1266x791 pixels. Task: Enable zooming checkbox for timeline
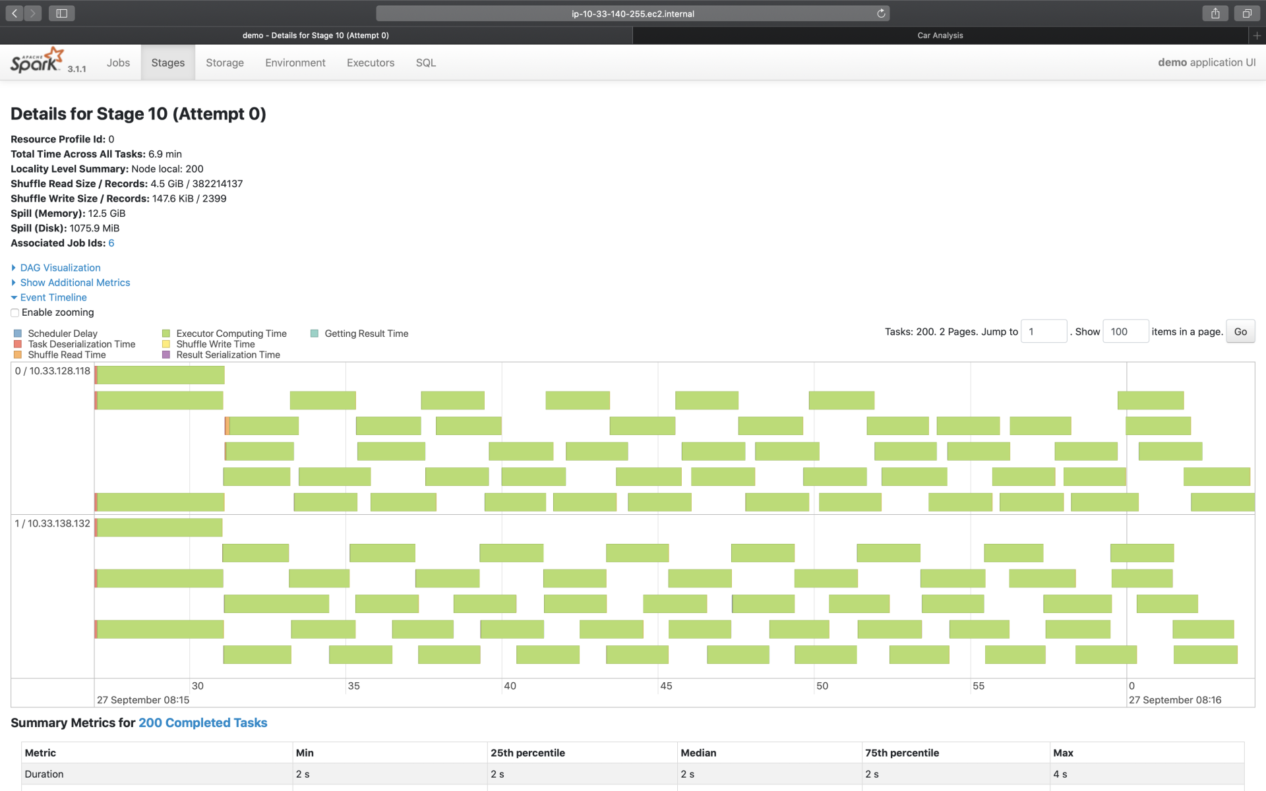15,313
